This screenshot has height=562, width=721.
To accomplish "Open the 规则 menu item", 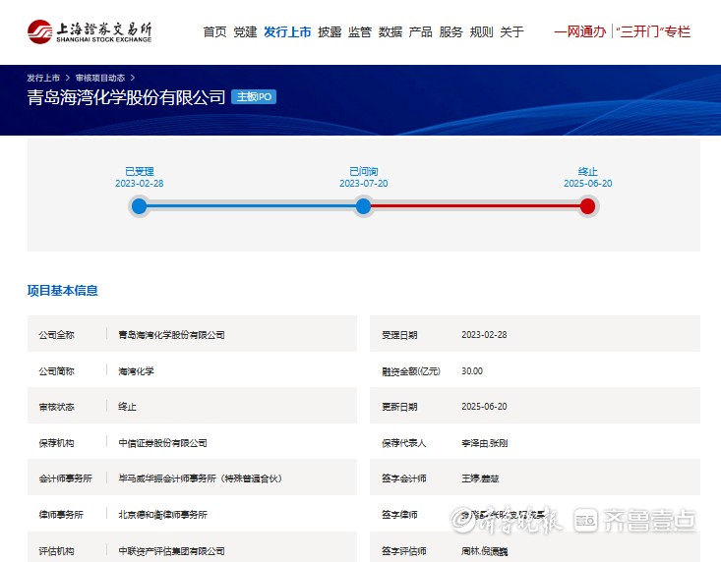I will 481,31.
